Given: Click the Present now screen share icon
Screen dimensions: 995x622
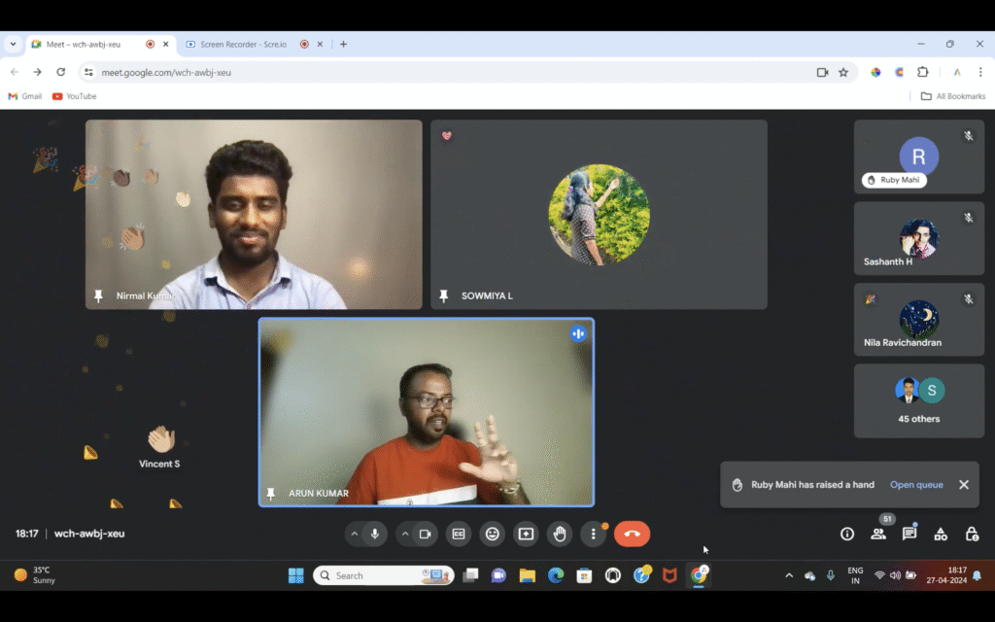Looking at the screenshot, I should (526, 534).
